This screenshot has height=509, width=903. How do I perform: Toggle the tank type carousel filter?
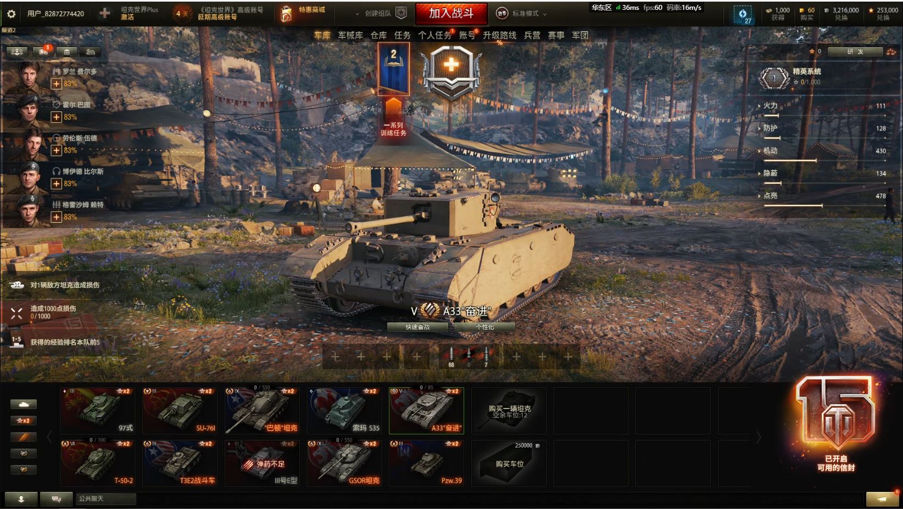[x=24, y=404]
